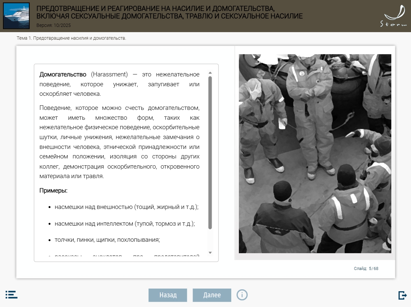411x307 pixels.
Task: Select bullet толчки, пинки, щипки, похлопывания
Action: coord(107,240)
